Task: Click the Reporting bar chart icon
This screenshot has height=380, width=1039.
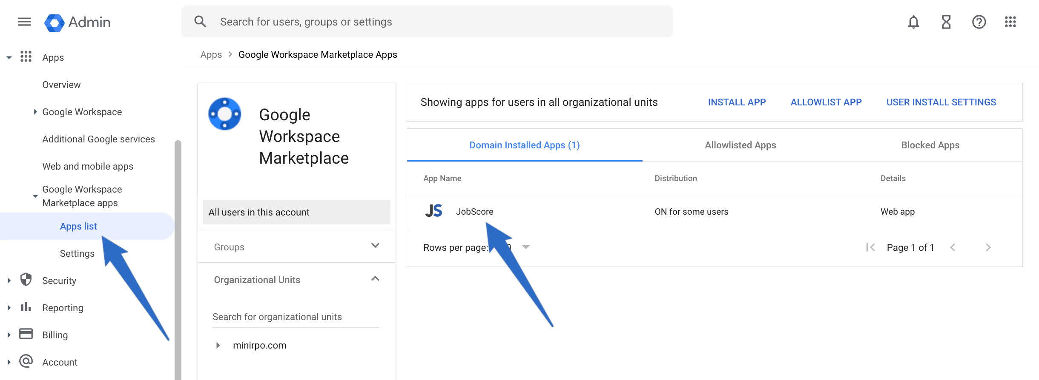Action: [x=26, y=306]
